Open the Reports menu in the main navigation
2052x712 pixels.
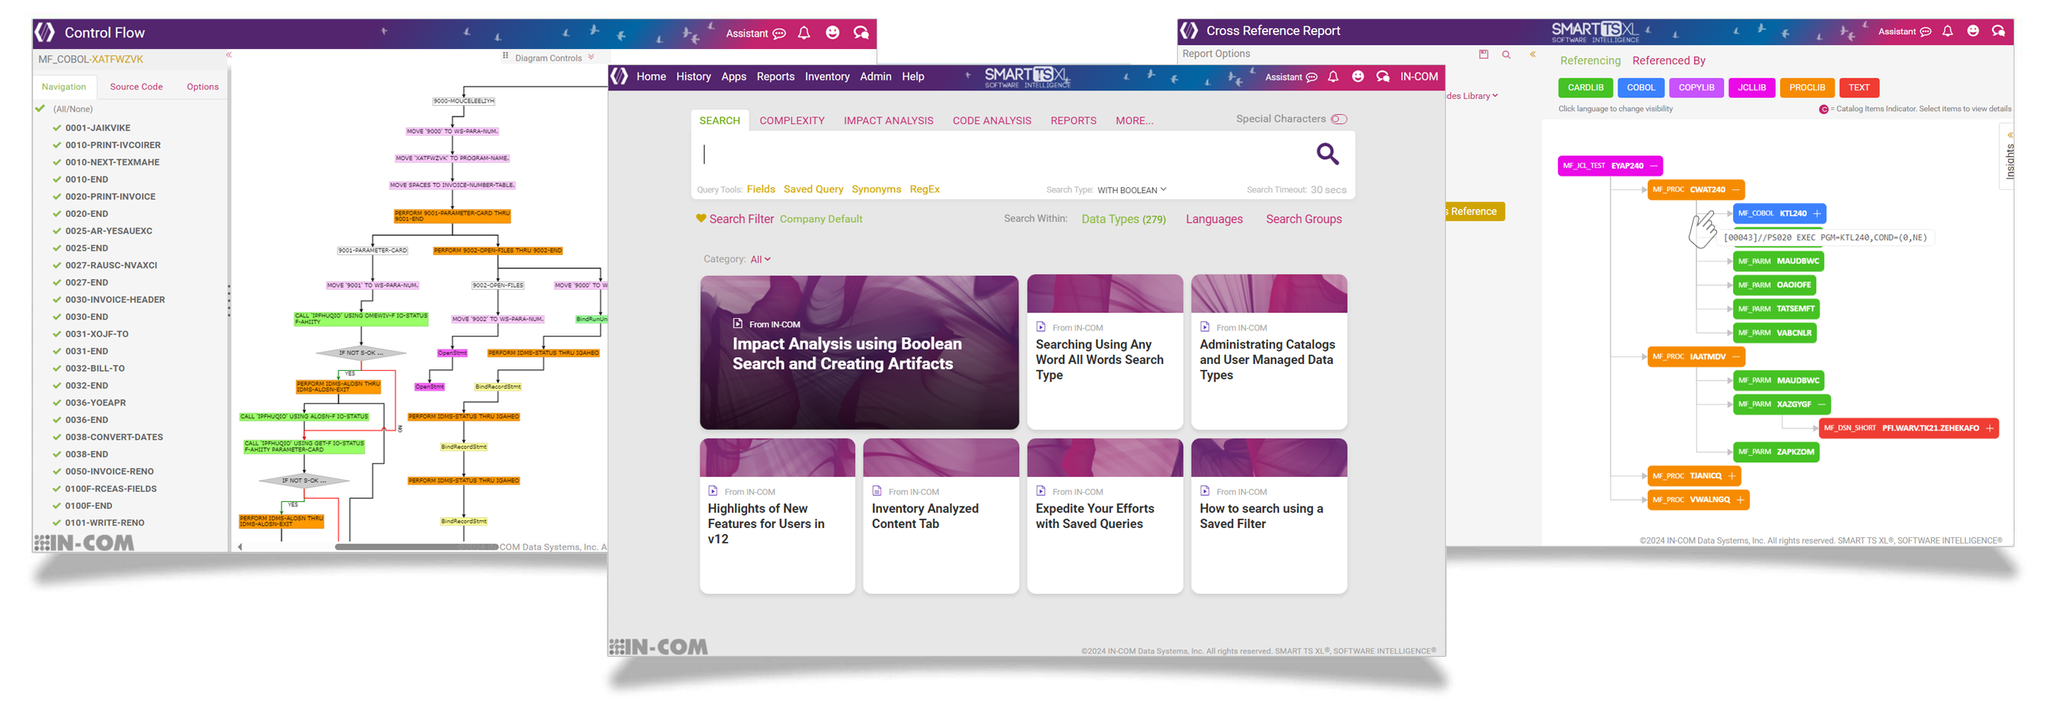(x=775, y=77)
